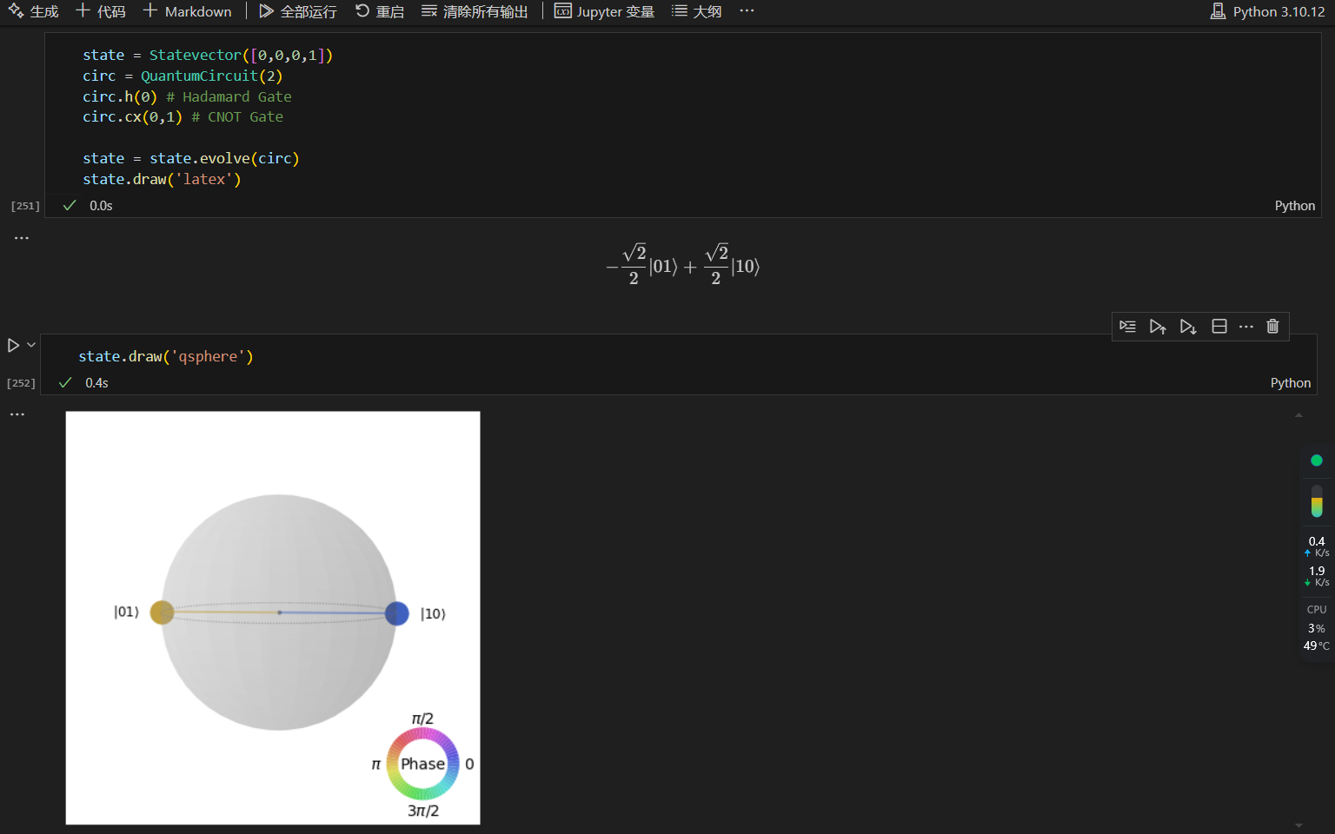The width and height of the screenshot is (1335, 834).
Task: Click the [252] execution count label
Action: pyautogui.click(x=21, y=383)
